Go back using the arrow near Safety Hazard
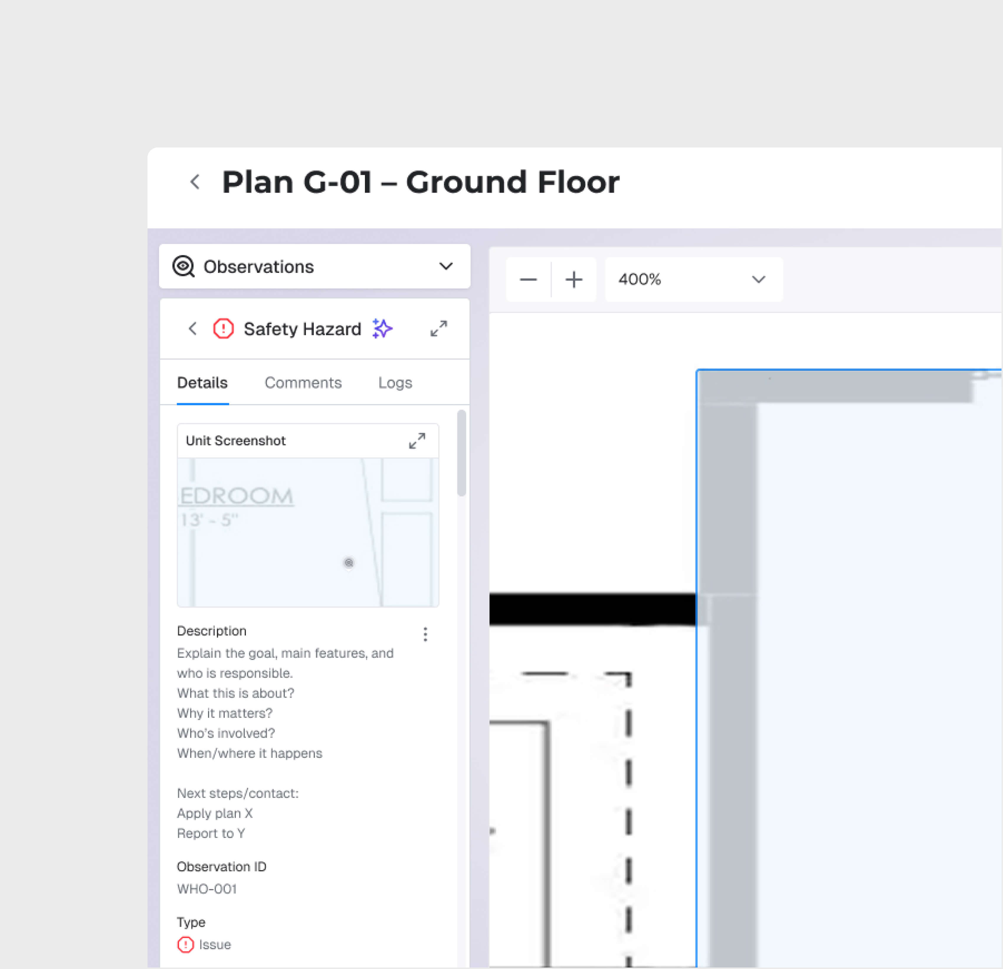Image resolution: width=1003 pixels, height=969 pixels. [193, 329]
